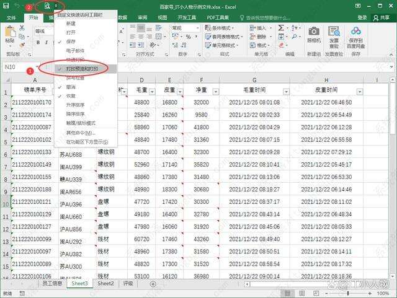This screenshot has width=397, height=298.
Task: Click the vertical scrollbar down arrow
Action: (x=392, y=276)
